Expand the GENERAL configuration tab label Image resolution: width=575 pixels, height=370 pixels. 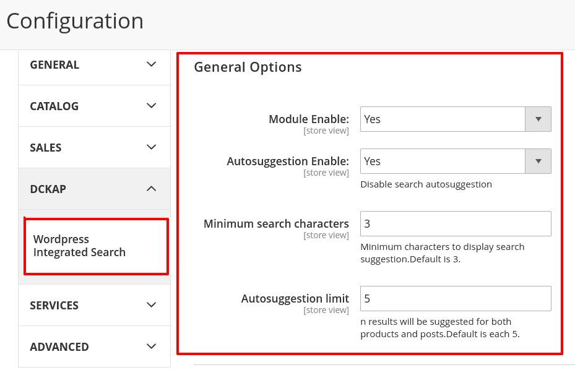(x=54, y=65)
